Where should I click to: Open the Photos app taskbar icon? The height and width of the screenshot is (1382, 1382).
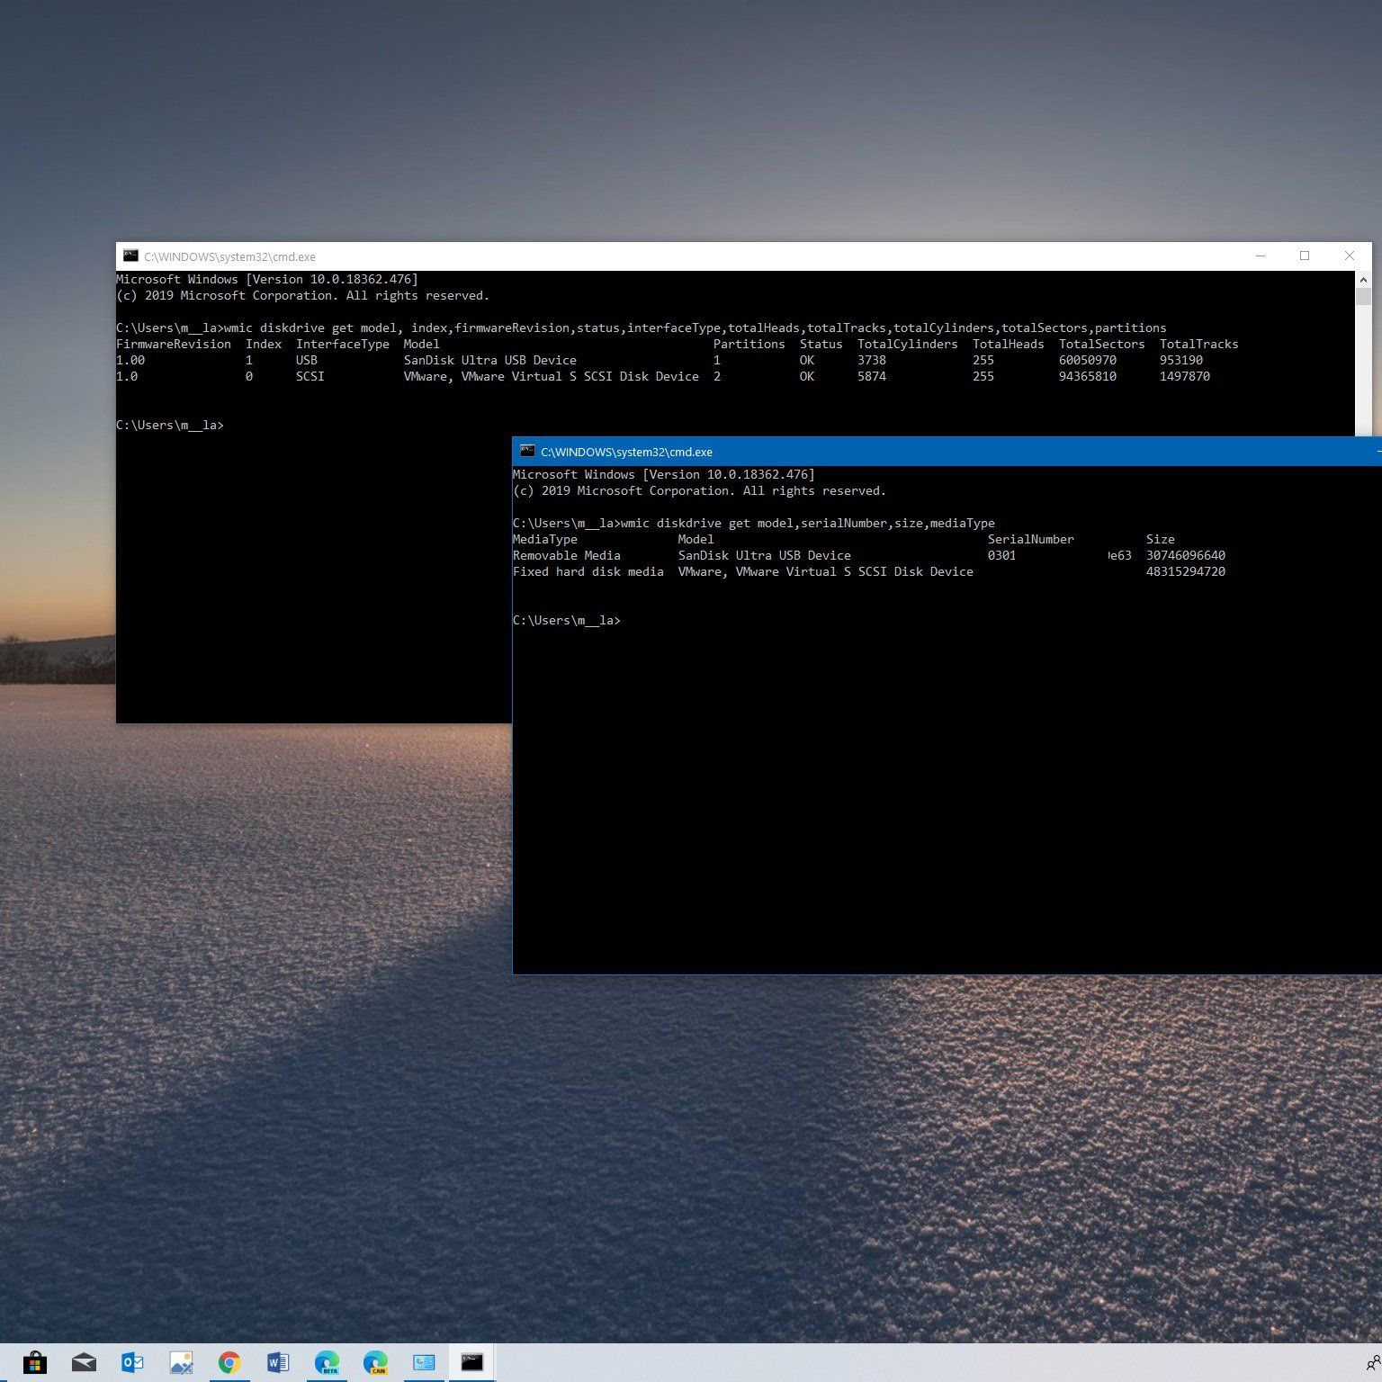point(181,1362)
